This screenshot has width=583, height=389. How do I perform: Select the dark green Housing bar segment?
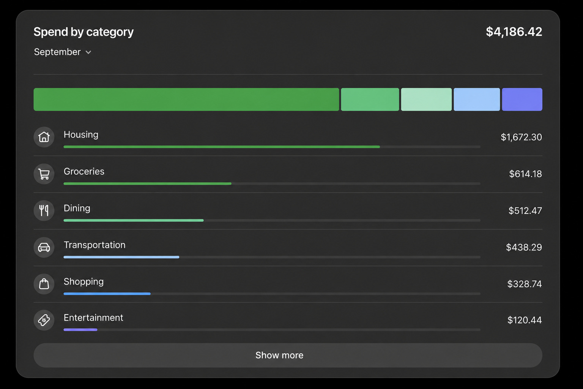pyautogui.click(x=186, y=100)
